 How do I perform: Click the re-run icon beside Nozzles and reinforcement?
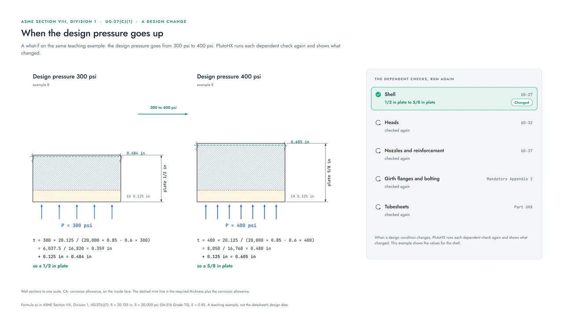pos(378,151)
